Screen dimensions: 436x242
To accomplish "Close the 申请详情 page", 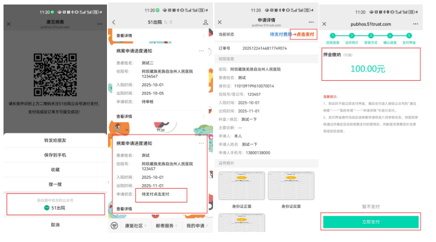I will tap(220, 22).
